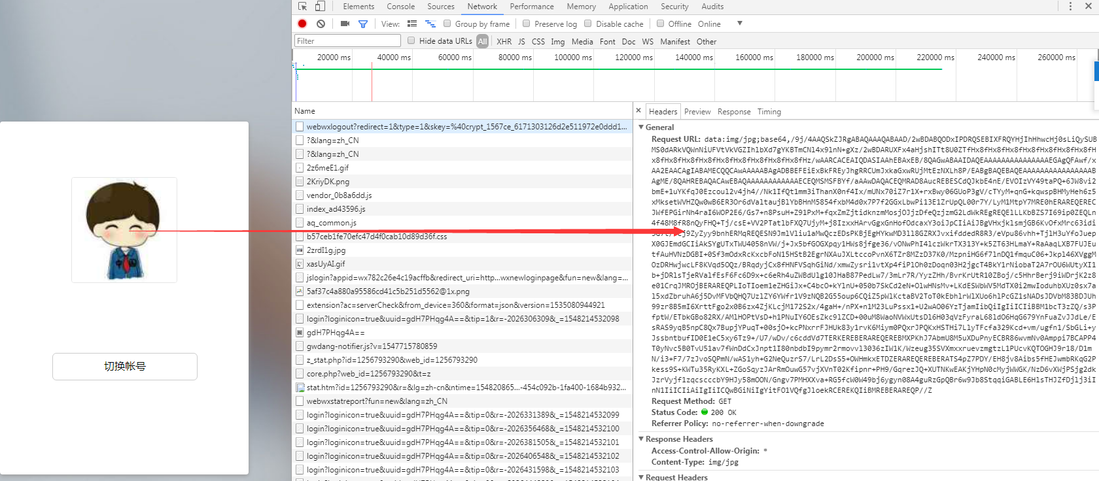Filter requests by Media
The height and width of the screenshot is (481, 1099).
click(x=582, y=41)
